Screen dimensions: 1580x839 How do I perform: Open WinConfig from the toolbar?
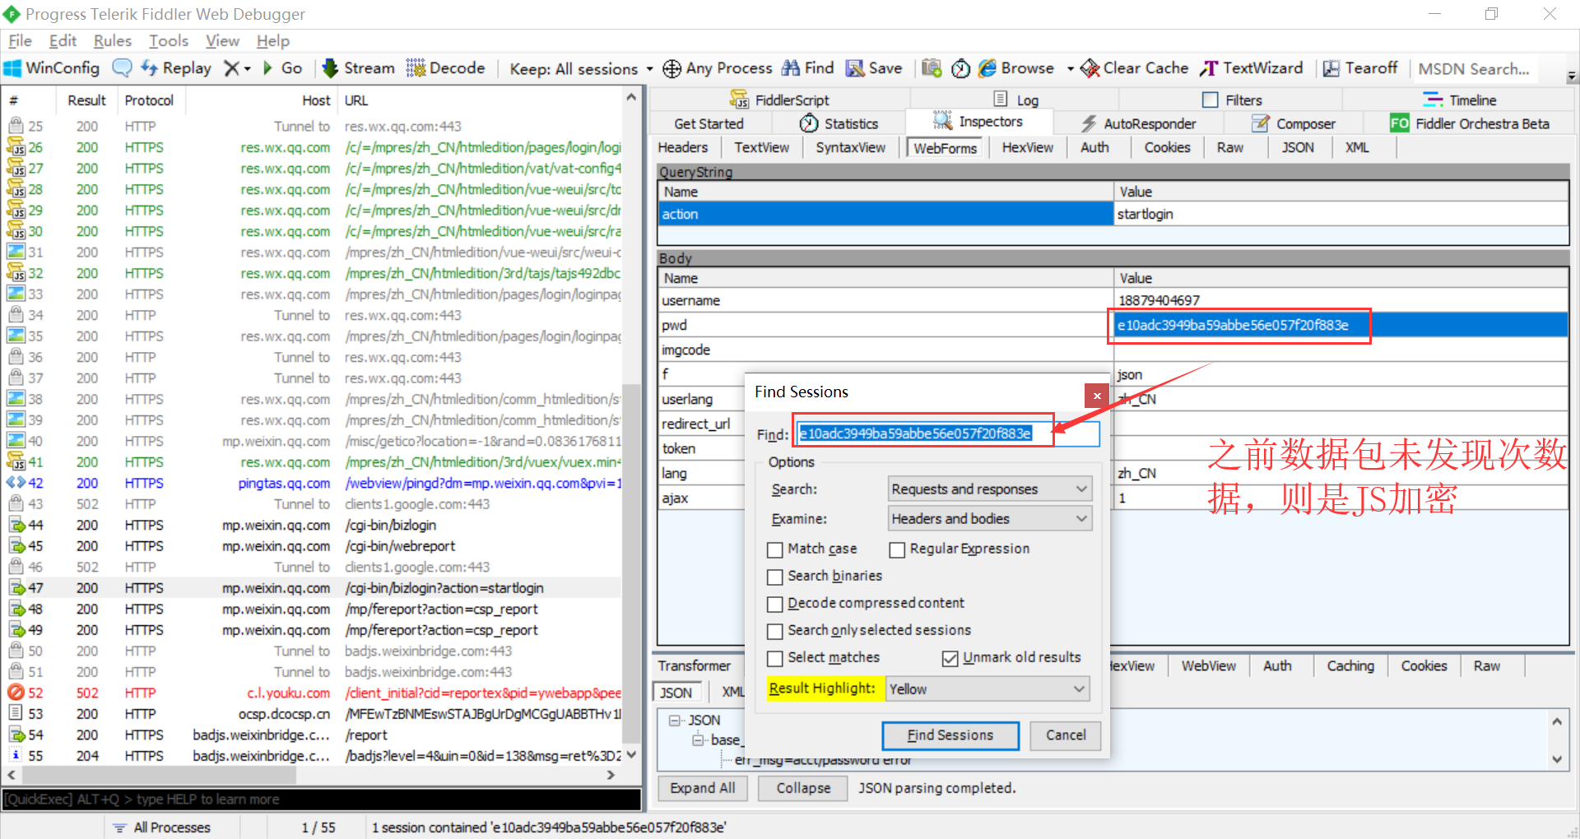tap(52, 68)
